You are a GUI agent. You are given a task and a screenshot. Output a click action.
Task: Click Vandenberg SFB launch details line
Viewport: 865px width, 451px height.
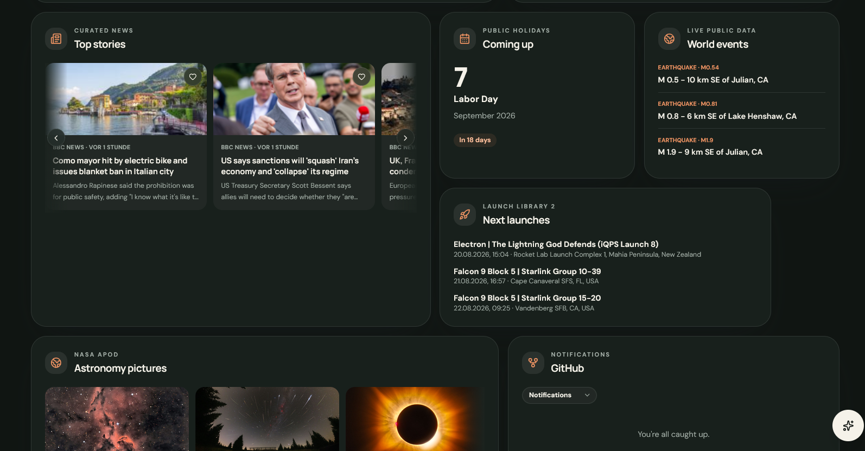click(524, 308)
